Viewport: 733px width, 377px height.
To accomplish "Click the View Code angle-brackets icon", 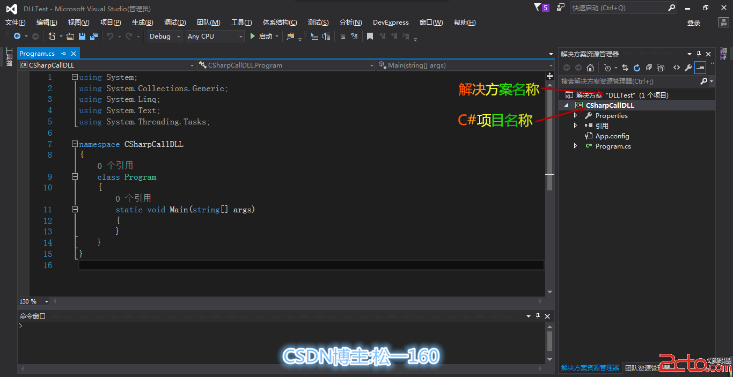I will tap(676, 68).
